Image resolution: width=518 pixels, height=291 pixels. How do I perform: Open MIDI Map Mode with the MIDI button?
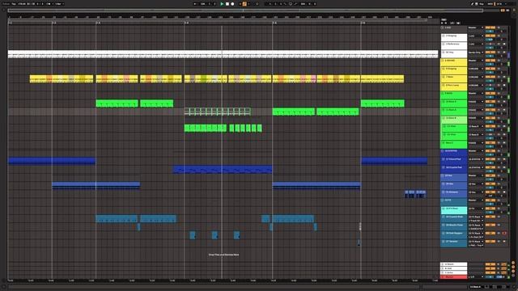pyautogui.click(x=490, y=4)
